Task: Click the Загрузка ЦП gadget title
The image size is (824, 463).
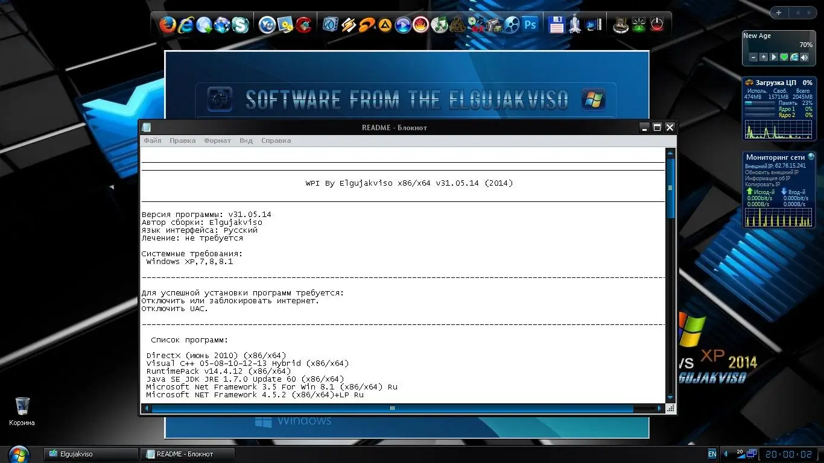Action: pyautogui.click(x=776, y=83)
